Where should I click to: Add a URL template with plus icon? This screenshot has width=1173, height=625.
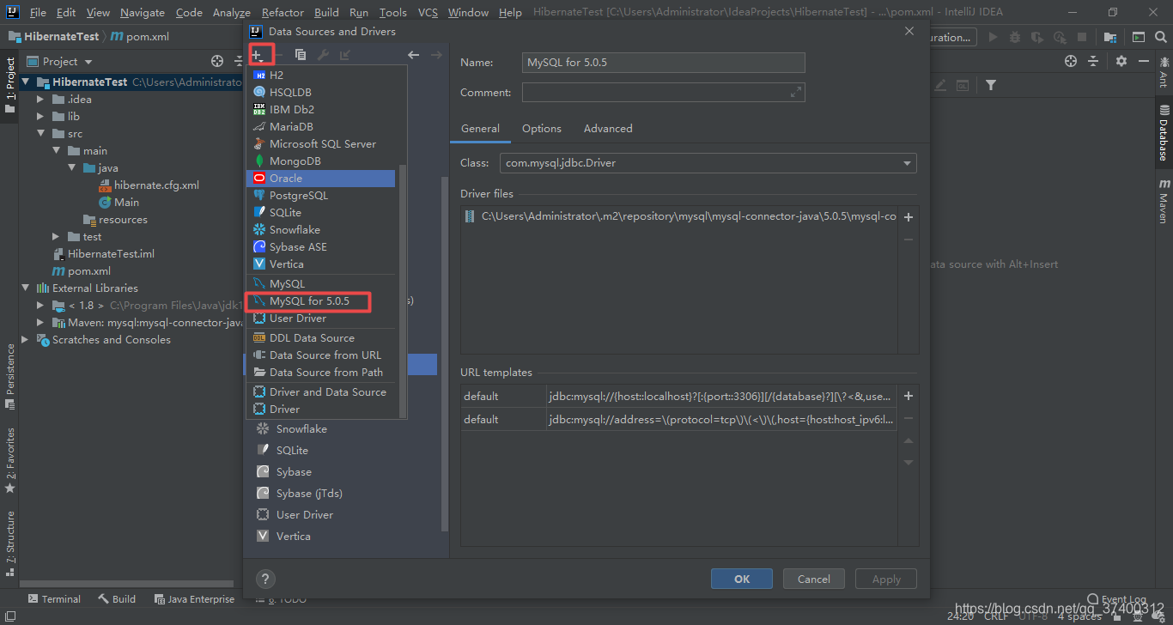[909, 396]
